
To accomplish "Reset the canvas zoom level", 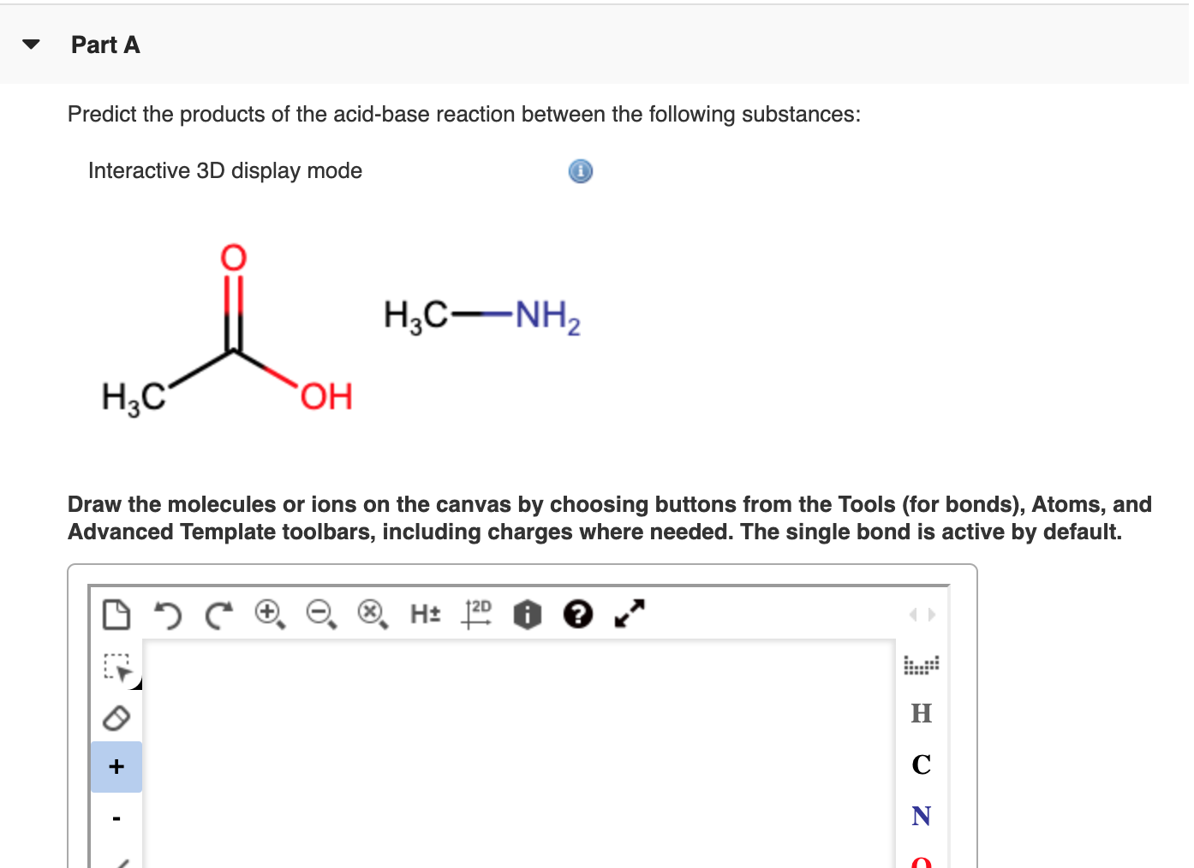I will [x=370, y=615].
